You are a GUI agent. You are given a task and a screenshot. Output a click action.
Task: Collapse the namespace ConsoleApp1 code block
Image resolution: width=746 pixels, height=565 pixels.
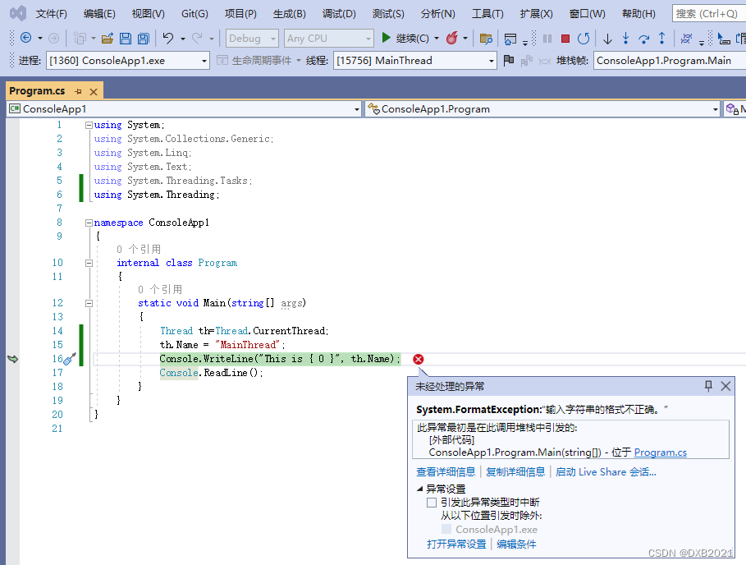tap(89, 223)
